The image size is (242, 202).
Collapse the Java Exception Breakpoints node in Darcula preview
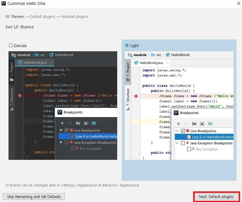(x=61, y=142)
